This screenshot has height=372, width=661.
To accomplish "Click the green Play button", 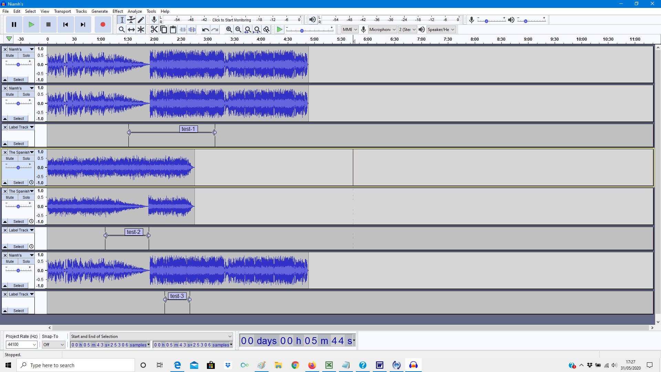I will (x=31, y=24).
